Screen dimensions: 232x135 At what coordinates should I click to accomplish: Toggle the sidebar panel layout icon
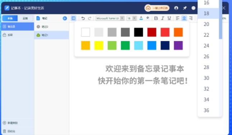[73, 18]
